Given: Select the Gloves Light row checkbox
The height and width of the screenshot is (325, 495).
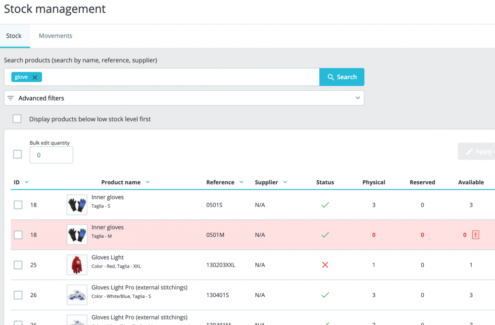Looking at the screenshot, I should tap(18, 265).
